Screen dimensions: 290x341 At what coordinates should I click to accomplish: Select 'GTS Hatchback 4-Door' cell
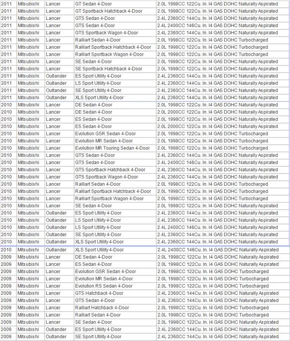point(115,293)
